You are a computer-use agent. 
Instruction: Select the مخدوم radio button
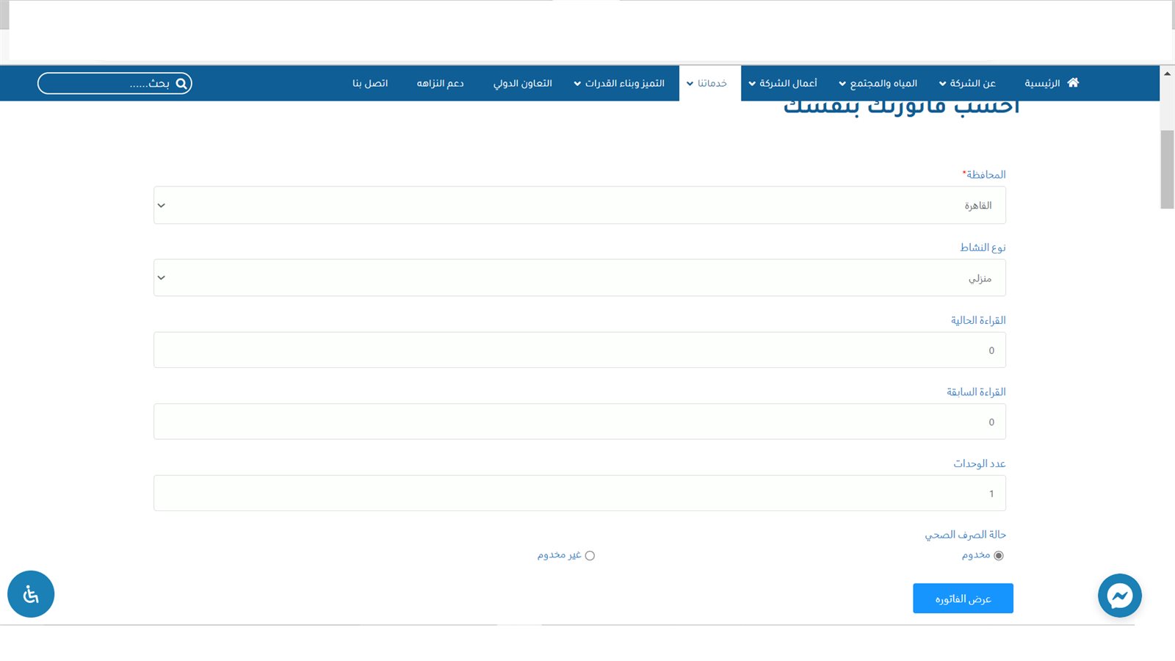[998, 556]
